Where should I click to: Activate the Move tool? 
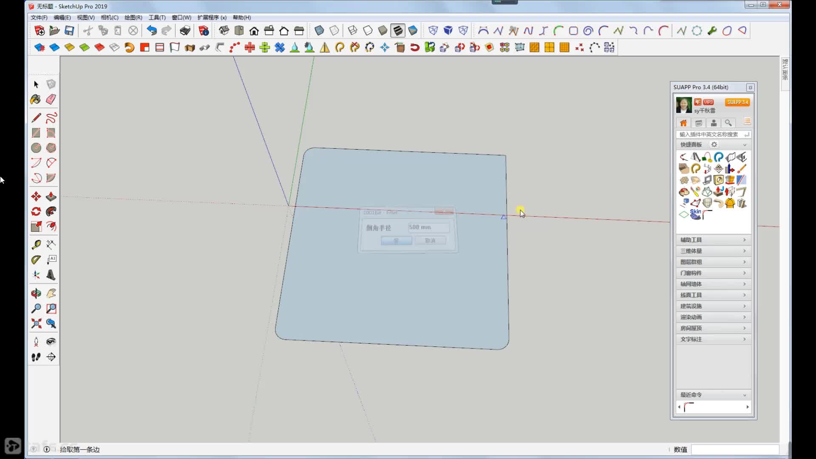tap(36, 196)
